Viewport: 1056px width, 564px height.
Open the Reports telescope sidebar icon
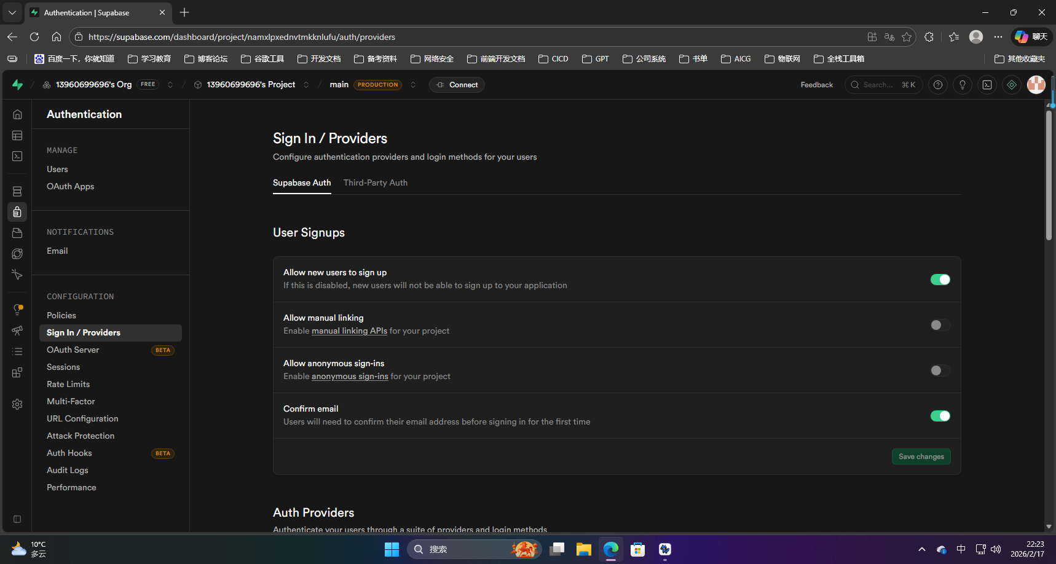click(x=17, y=331)
